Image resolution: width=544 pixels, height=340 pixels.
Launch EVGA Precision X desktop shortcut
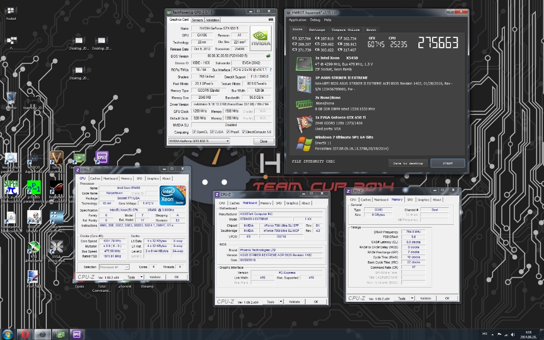pos(56,252)
